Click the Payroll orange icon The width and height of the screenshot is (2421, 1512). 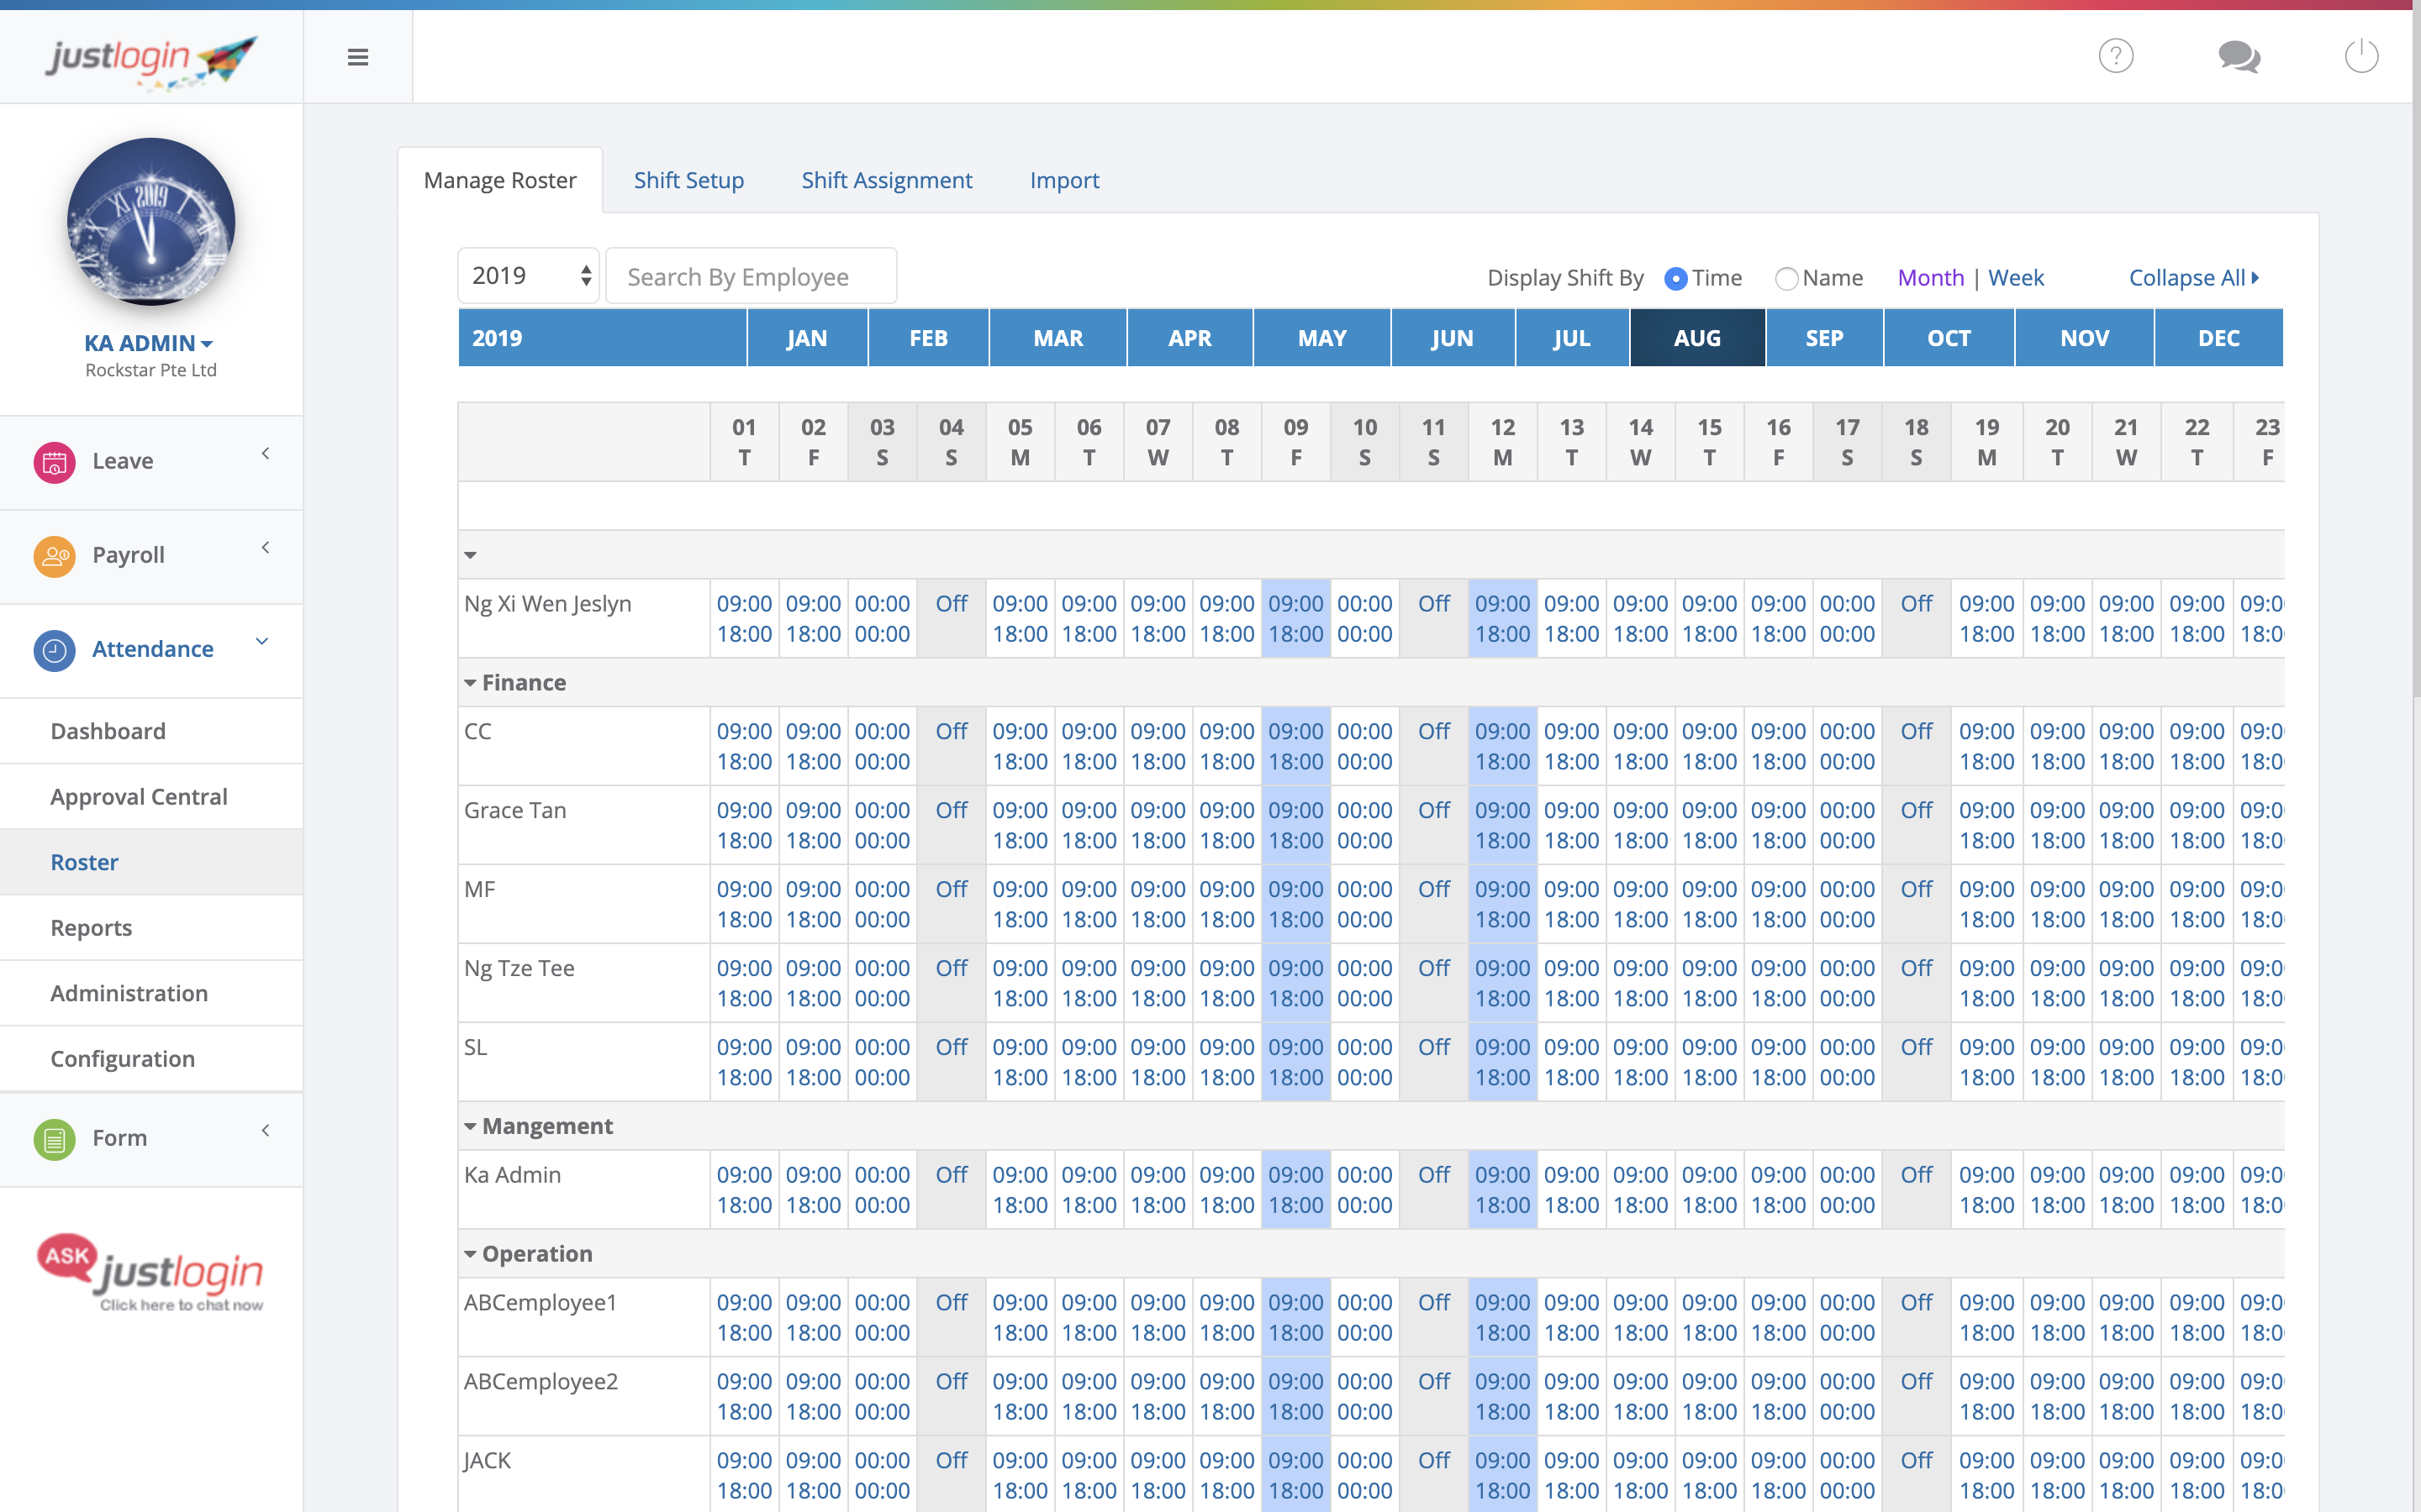(54, 556)
